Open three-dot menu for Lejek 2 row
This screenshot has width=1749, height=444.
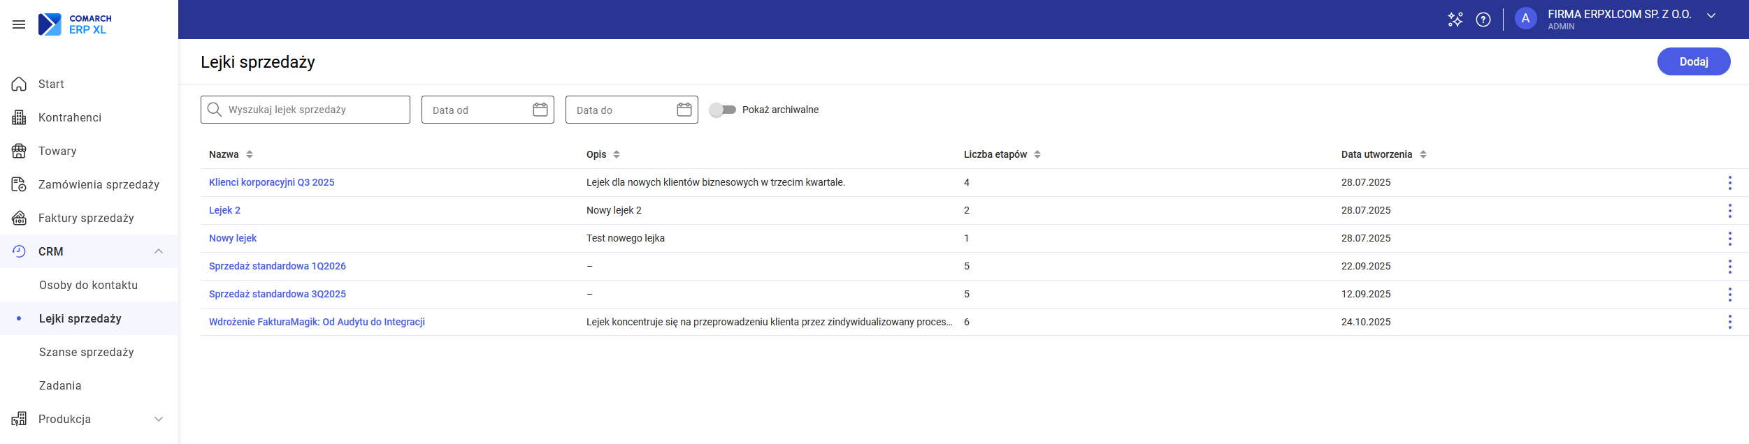point(1729,210)
